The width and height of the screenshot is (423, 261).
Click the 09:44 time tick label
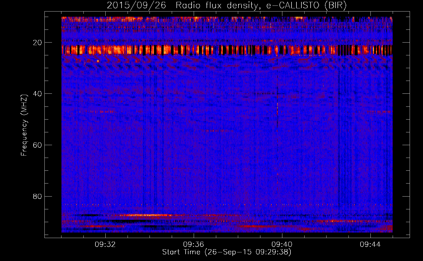click(x=370, y=245)
